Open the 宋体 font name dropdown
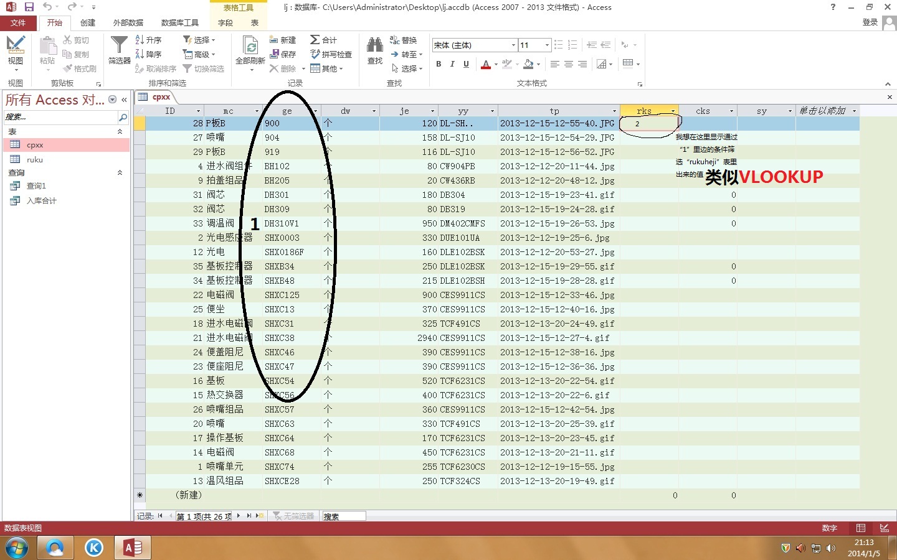 pyautogui.click(x=513, y=45)
